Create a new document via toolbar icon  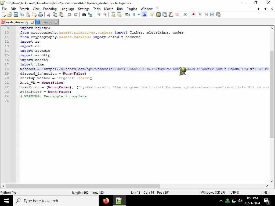click(x=4, y=14)
